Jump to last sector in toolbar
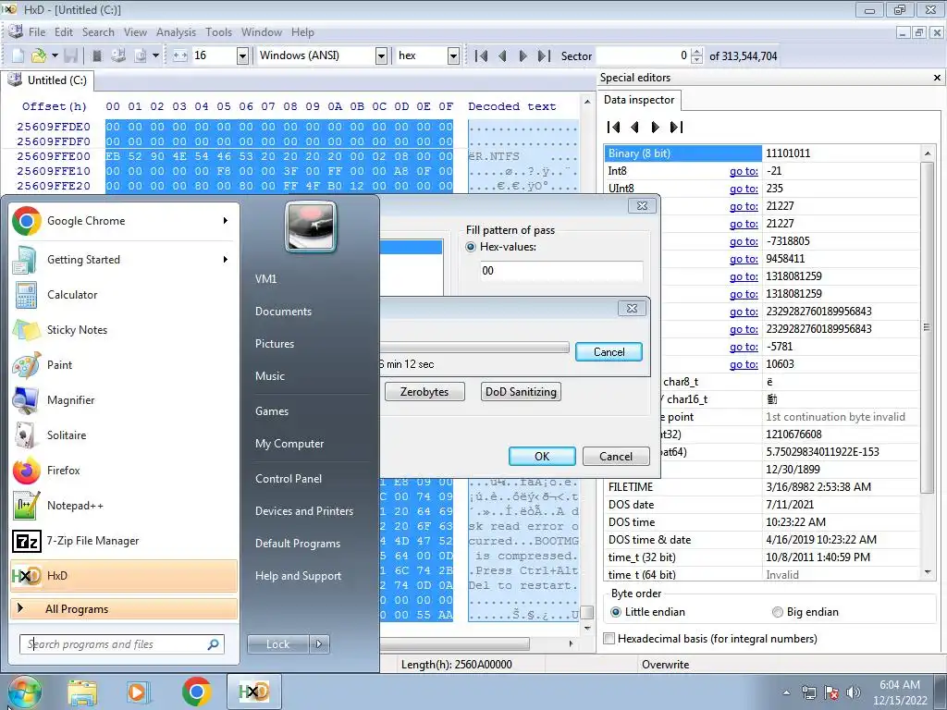947x710 pixels. click(x=544, y=56)
